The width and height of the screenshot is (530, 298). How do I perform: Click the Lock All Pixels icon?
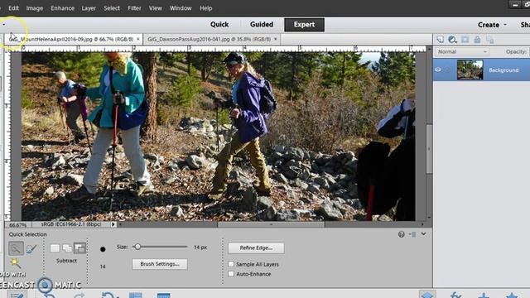[477, 40]
